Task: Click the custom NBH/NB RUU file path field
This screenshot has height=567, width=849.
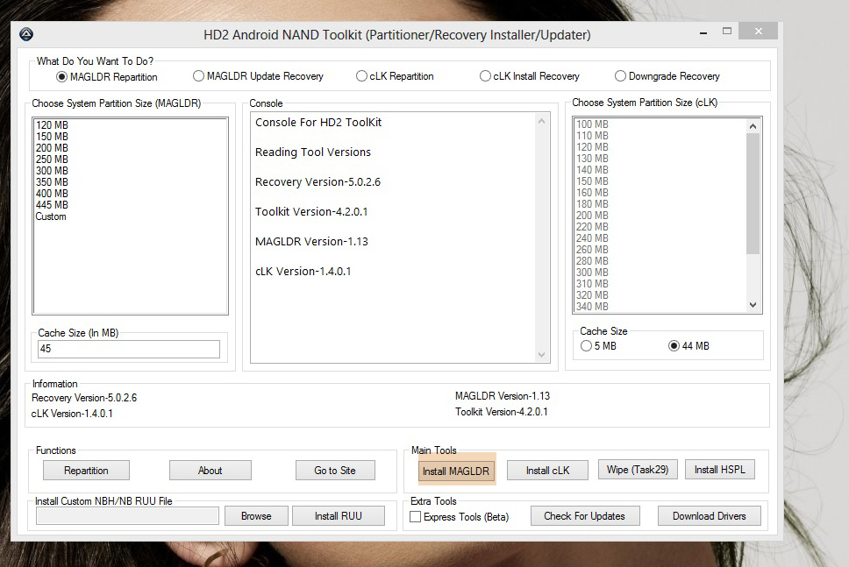Action: [x=127, y=515]
